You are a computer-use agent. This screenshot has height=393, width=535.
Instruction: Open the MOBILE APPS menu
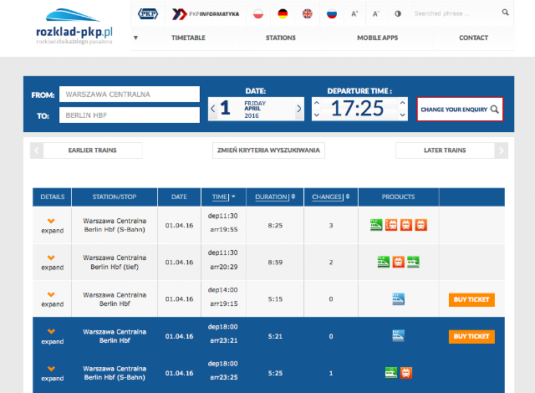tap(377, 38)
